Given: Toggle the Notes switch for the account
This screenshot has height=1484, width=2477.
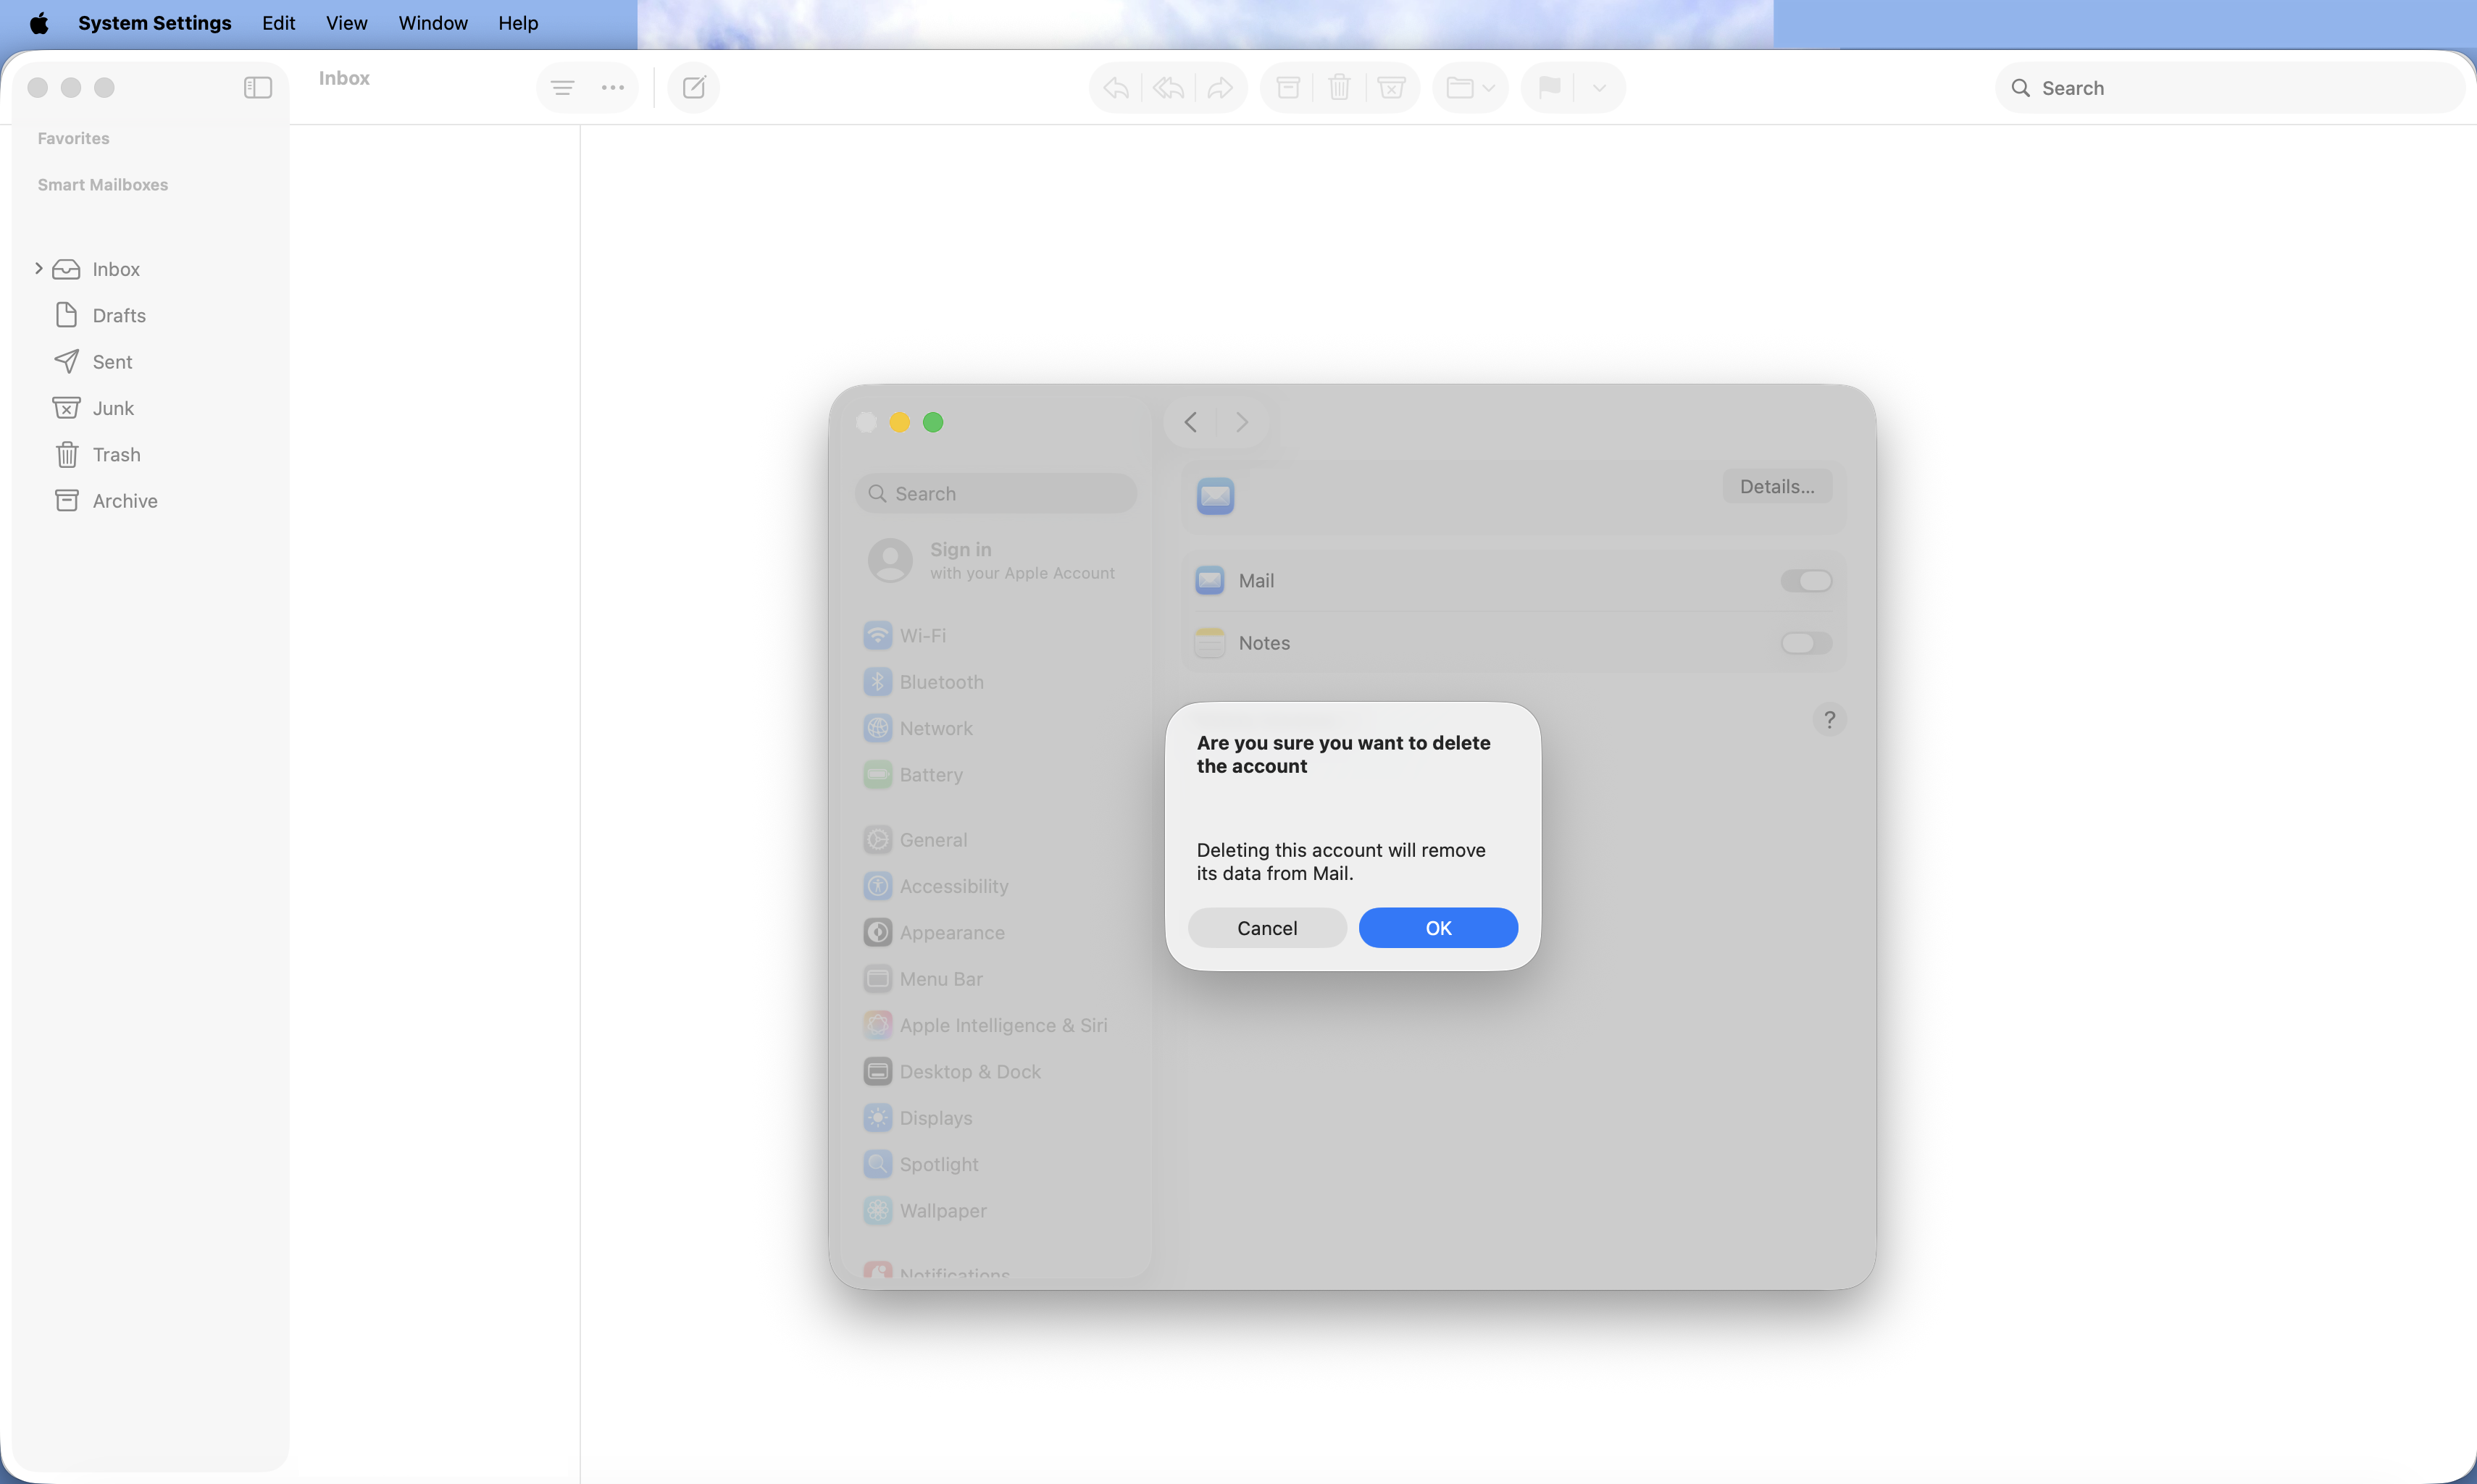Looking at the screenshot, I should (x=1806, y=643).
